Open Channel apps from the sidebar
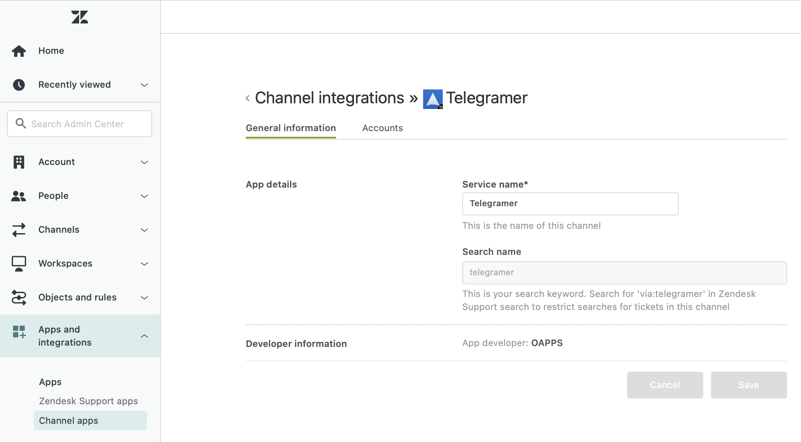The height and width of the screenshot is (442, 801). pos(68,420)
